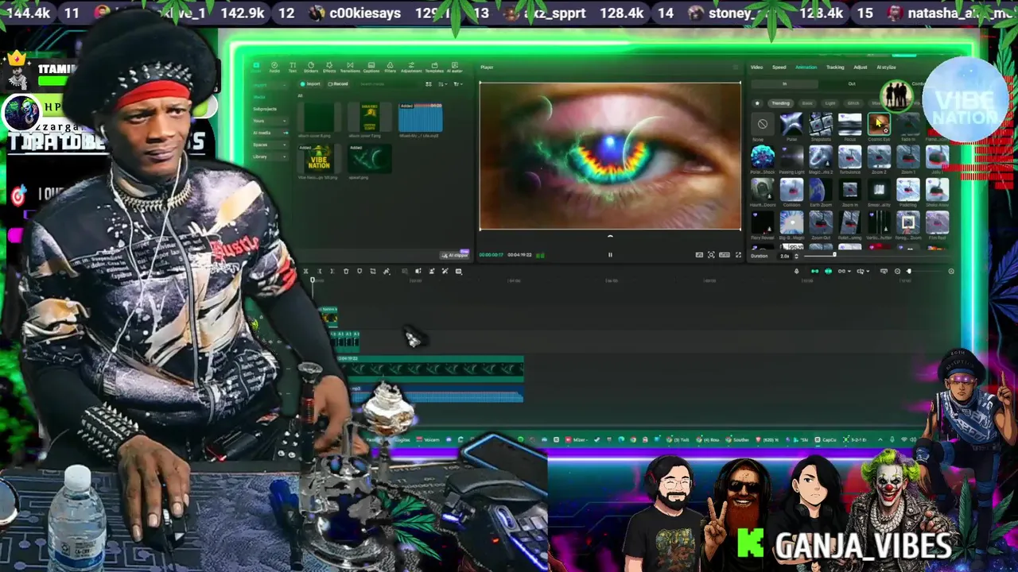Click the timeline zoom-in icon

[x=951, y=272]
